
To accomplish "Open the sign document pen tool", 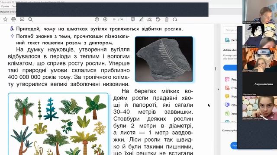I will pyautogui.click(x=150, y=19).
